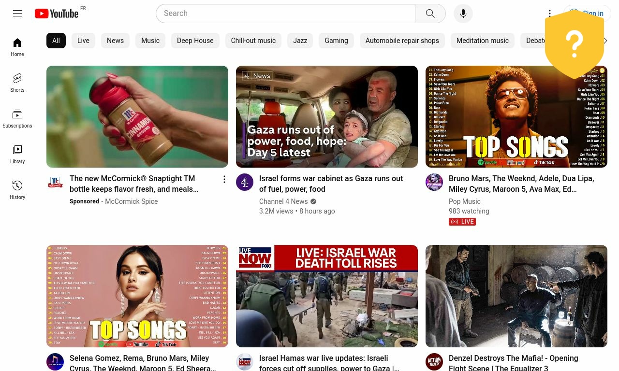This screenshot has height=371, width=619.
Task: Open Library in sidebar
Action: (x=17, y=155)
